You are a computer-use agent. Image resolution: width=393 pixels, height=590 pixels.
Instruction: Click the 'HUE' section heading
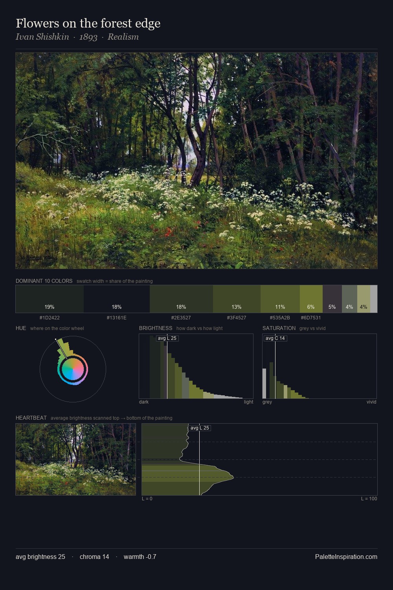pos(21,328)
